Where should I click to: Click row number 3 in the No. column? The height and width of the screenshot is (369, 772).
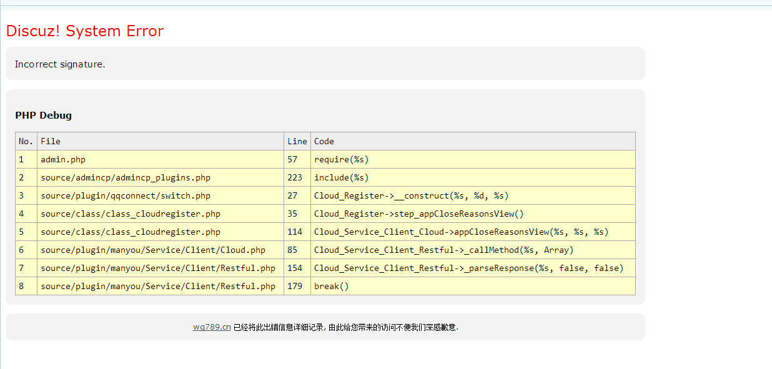pos(26,195)
